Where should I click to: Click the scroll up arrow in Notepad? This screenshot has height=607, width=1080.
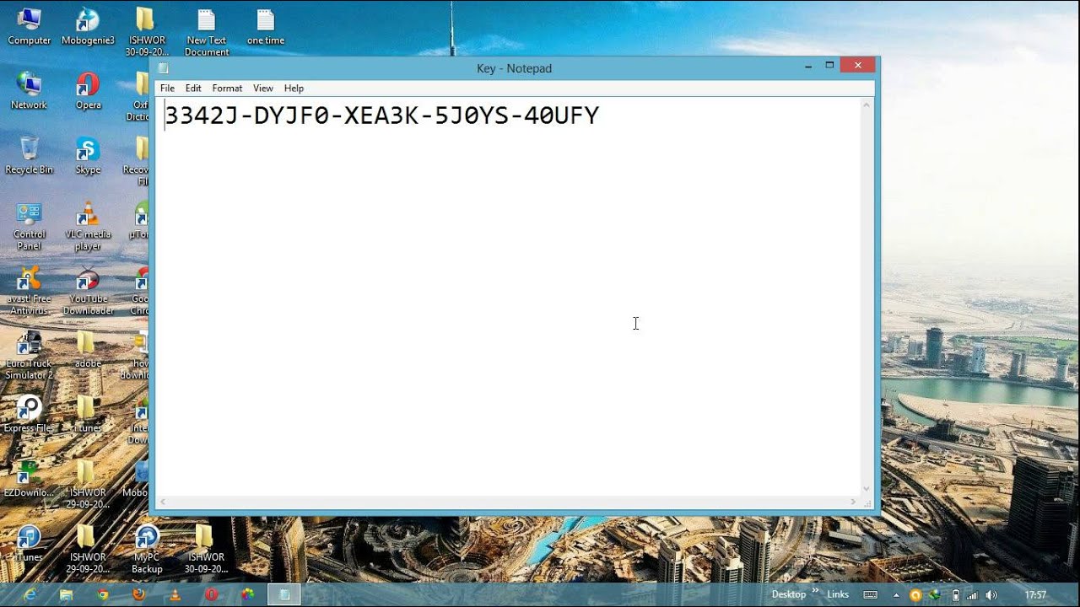click(x=867, y=105)
